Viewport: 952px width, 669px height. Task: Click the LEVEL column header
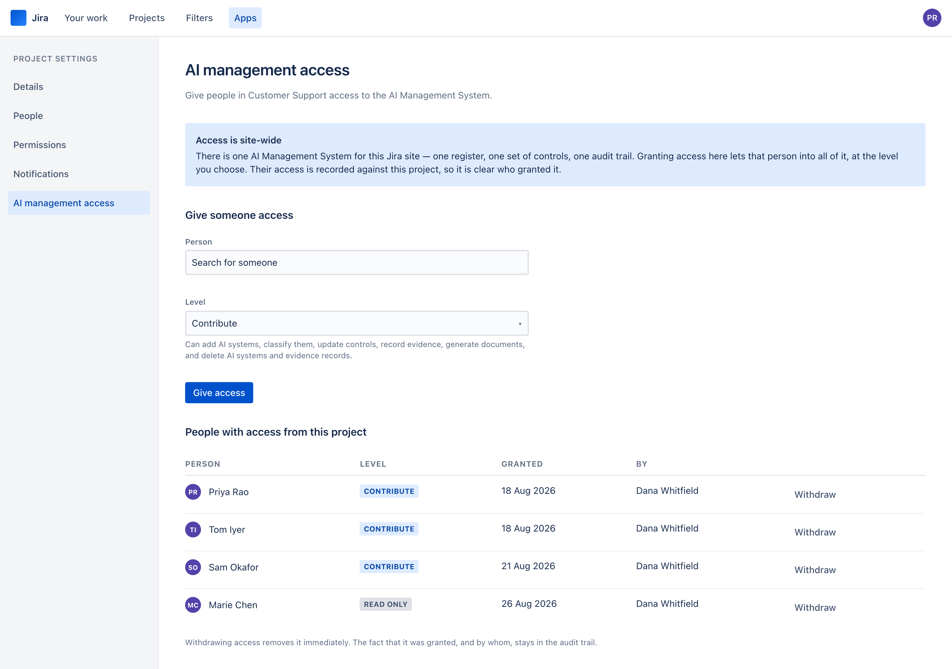click(x=373, y=464)
